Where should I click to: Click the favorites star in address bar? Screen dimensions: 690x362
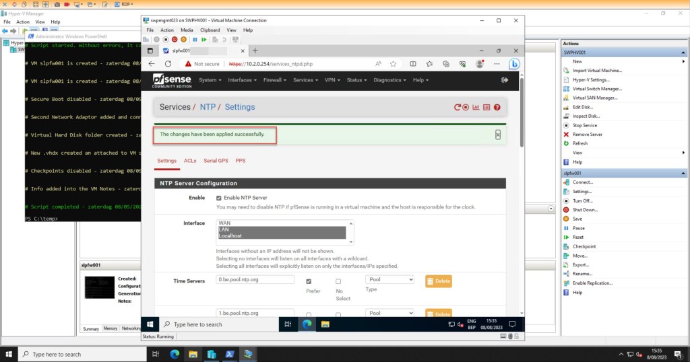click(x=392, y=64)
